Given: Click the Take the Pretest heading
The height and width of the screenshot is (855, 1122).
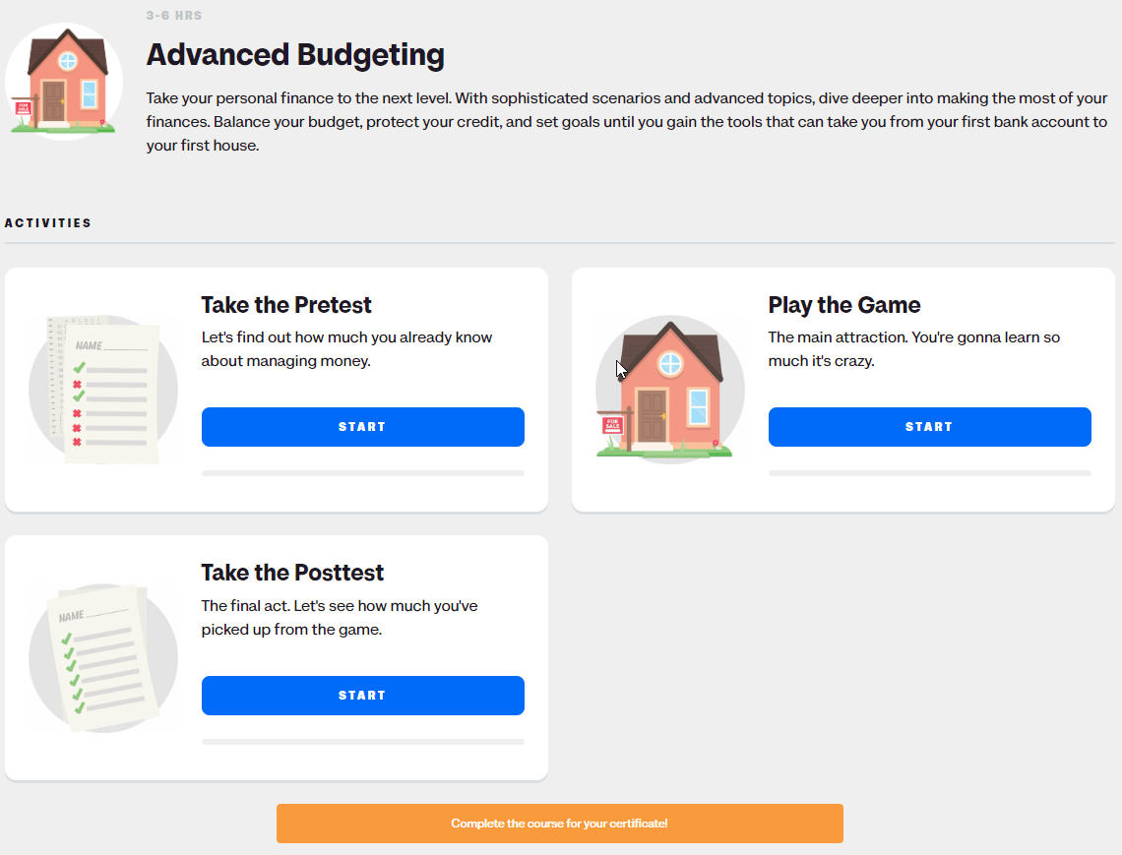Looking at the screenshot, I should (286, 305).
